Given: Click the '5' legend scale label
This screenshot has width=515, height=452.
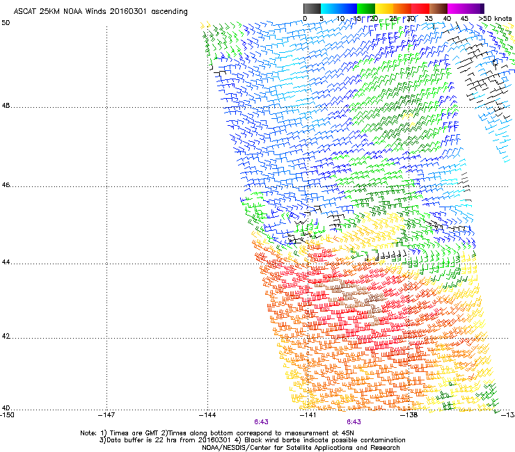Looking at the screenshot, I should click(x=322, y=19).
